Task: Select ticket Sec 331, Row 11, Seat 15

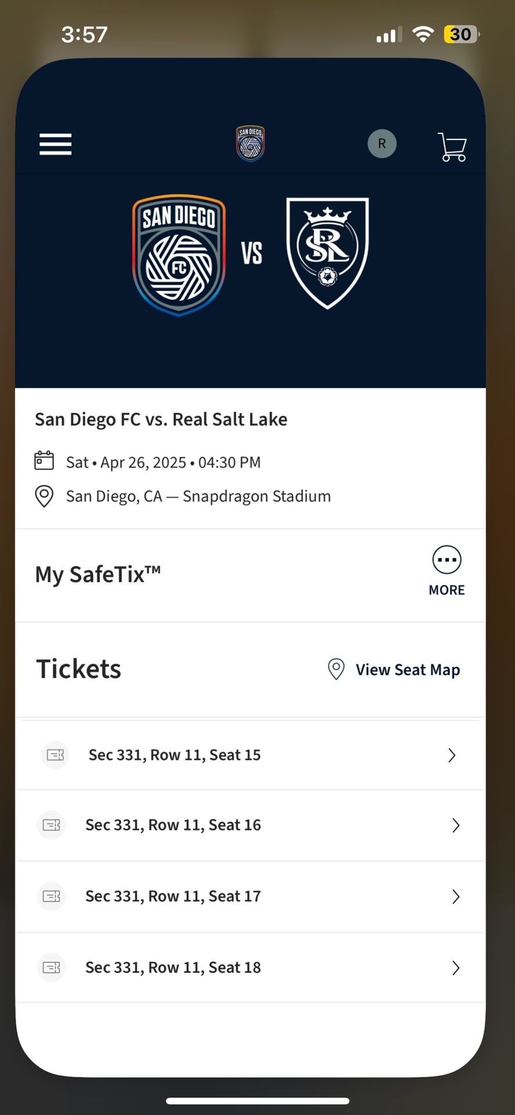Action: (x=174, y=755)
